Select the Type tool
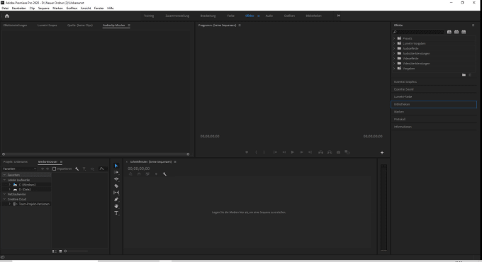This screenshot has height=262, width=482. [x=116, y=213]
